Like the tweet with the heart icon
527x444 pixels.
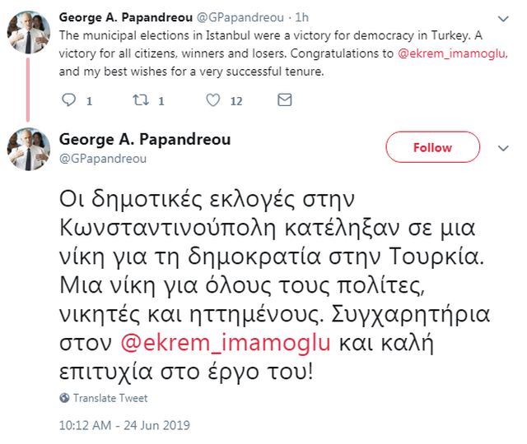point(212,101)
